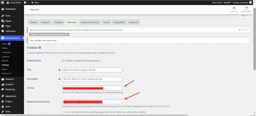Open WooCommerce Coupons submenu
The image size is (256, 116).
[5, 56]
